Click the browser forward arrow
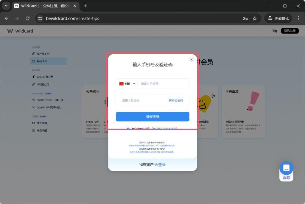This screenshot has height=204, width=305. pos(17,18)
